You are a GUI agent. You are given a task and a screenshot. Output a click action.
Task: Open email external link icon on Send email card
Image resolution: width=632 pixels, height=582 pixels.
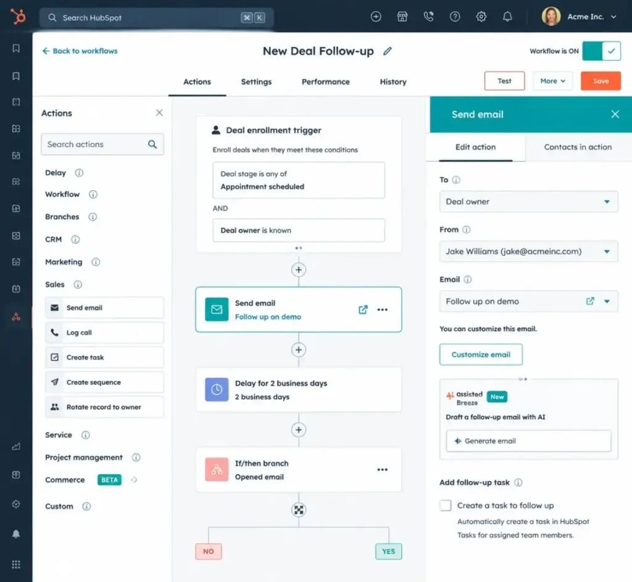point(363,310)
